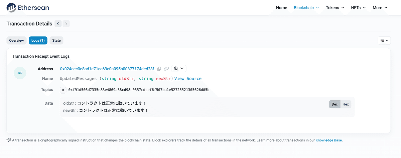The image size is (401, 158).
Task: Open the list view options button
Action: tap(384, 40)
